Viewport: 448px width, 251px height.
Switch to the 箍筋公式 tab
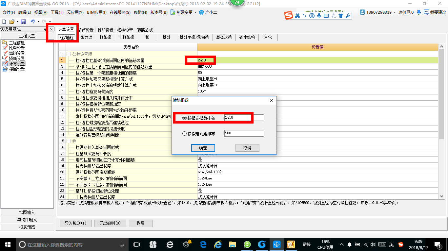click(x=145, y=30)
